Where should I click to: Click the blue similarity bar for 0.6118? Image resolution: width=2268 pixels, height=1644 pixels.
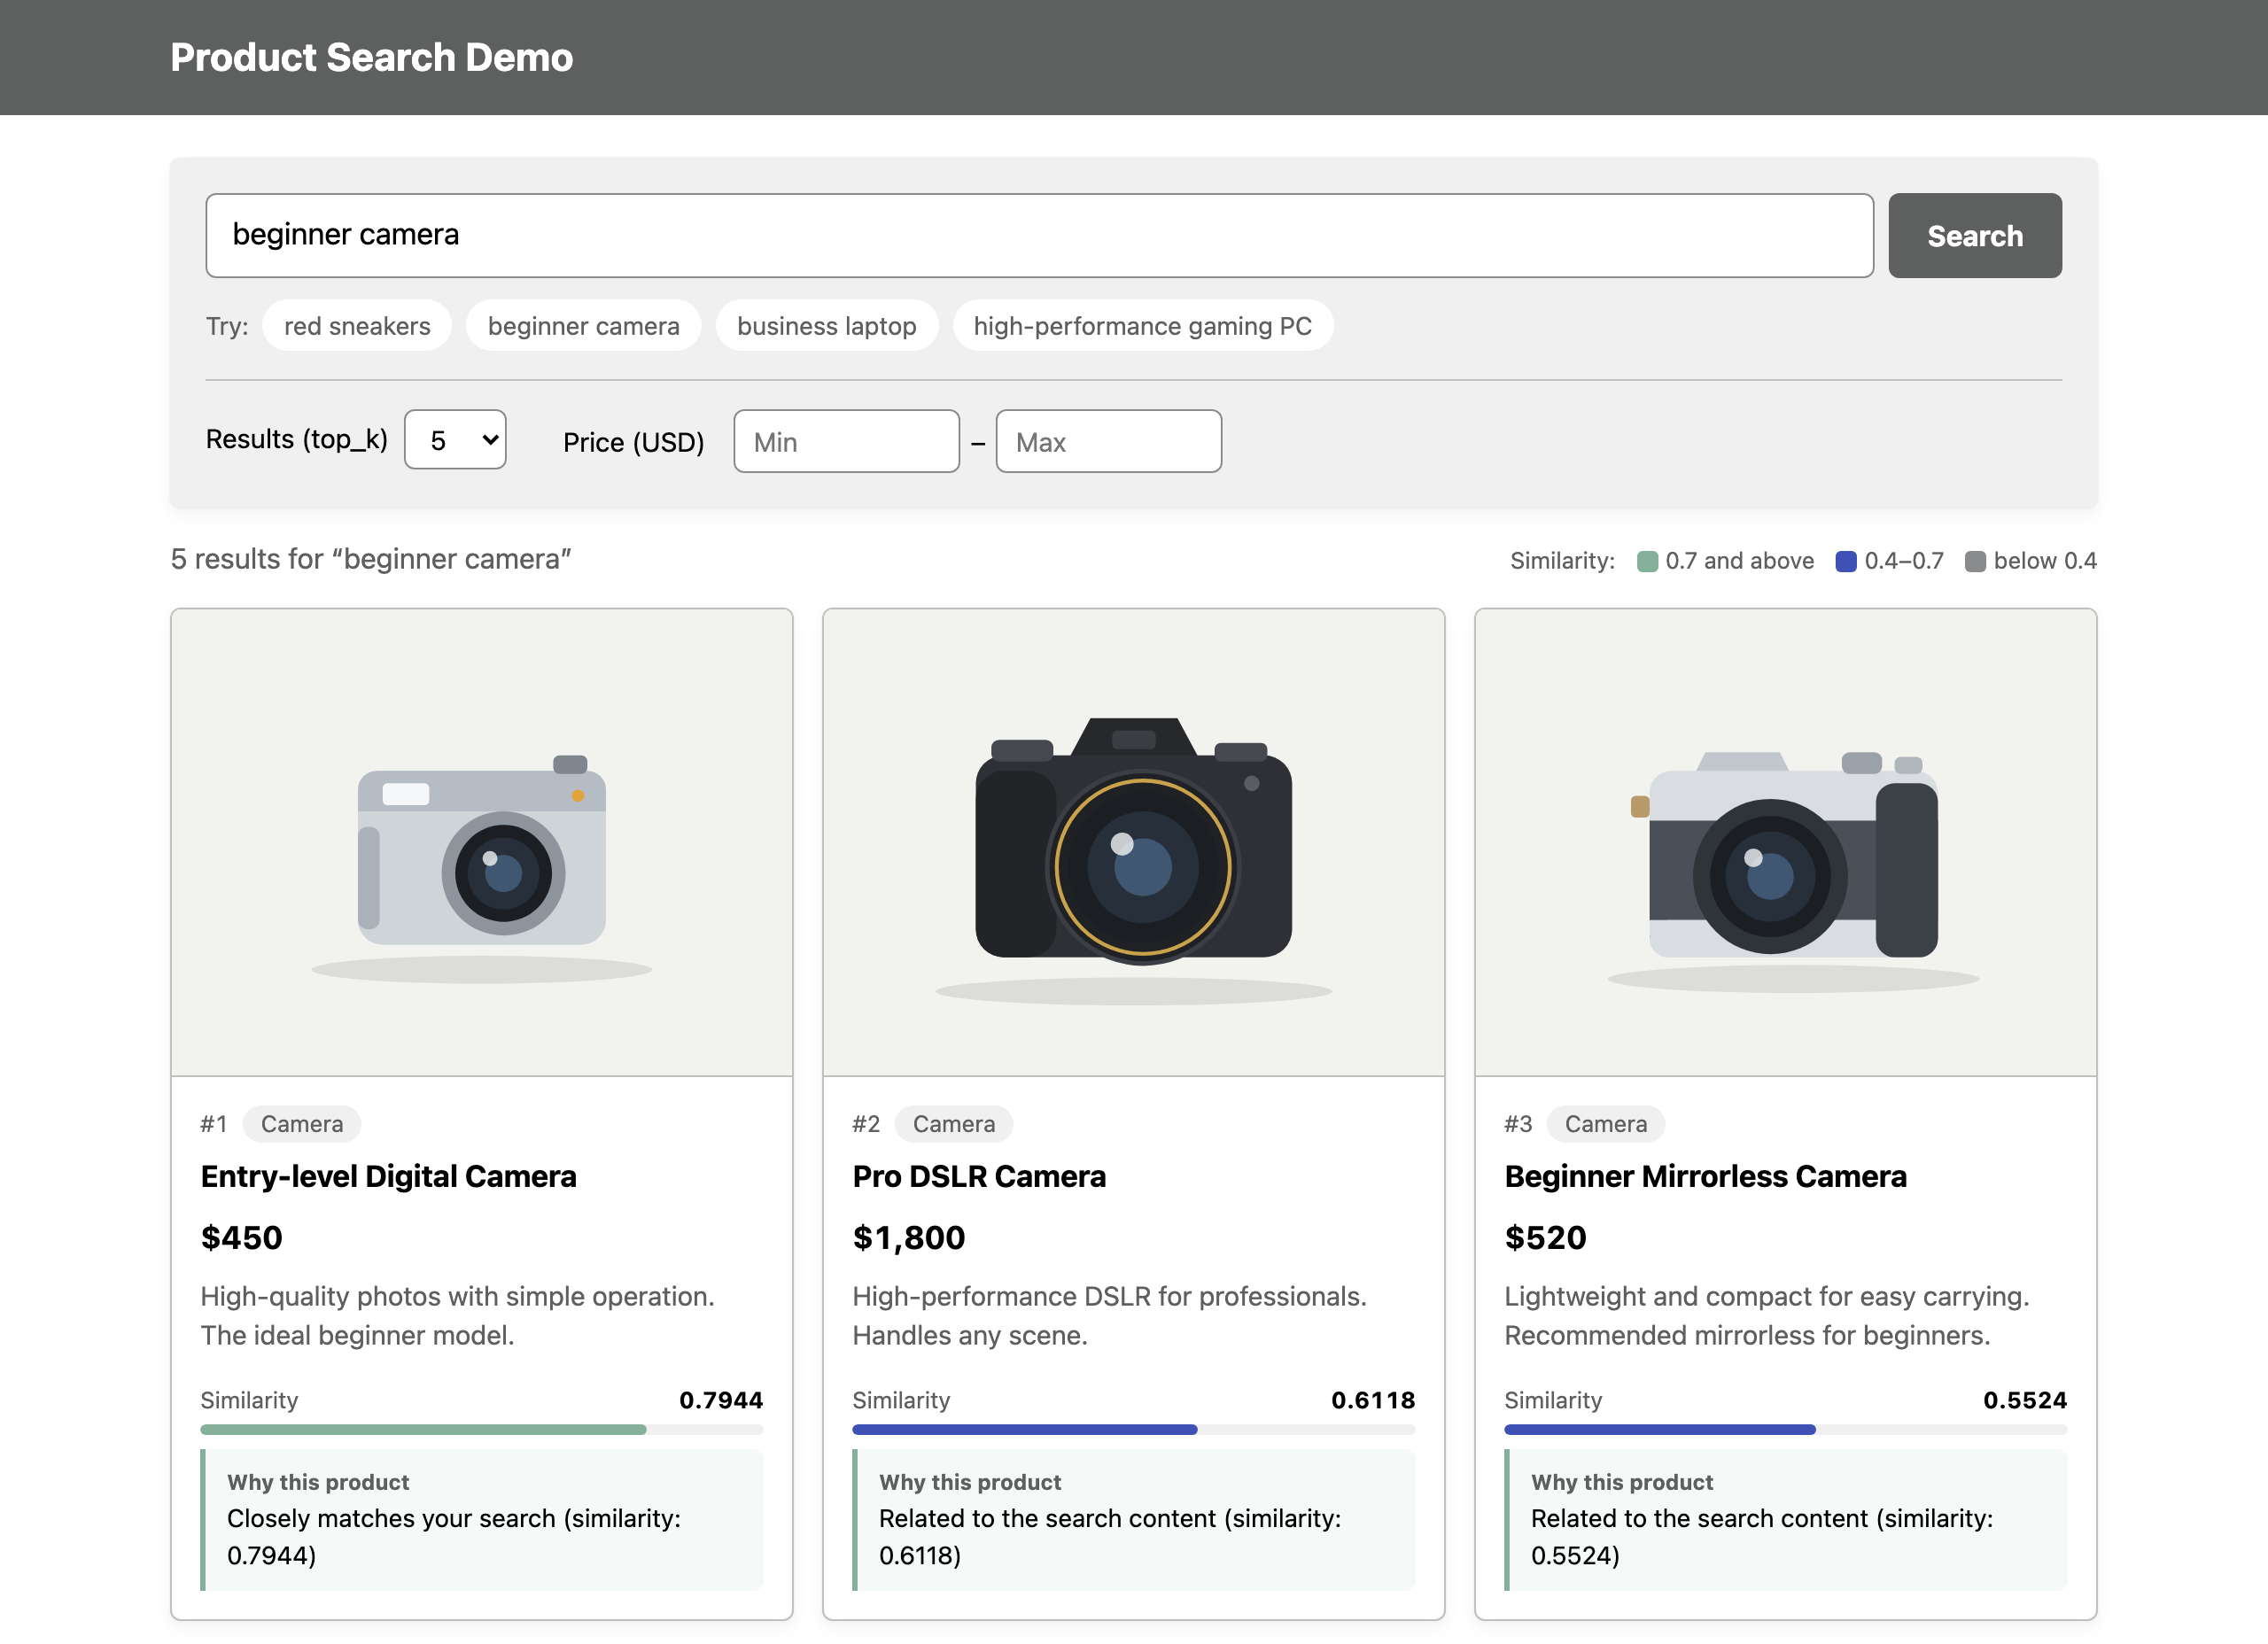[1025, 1430]
